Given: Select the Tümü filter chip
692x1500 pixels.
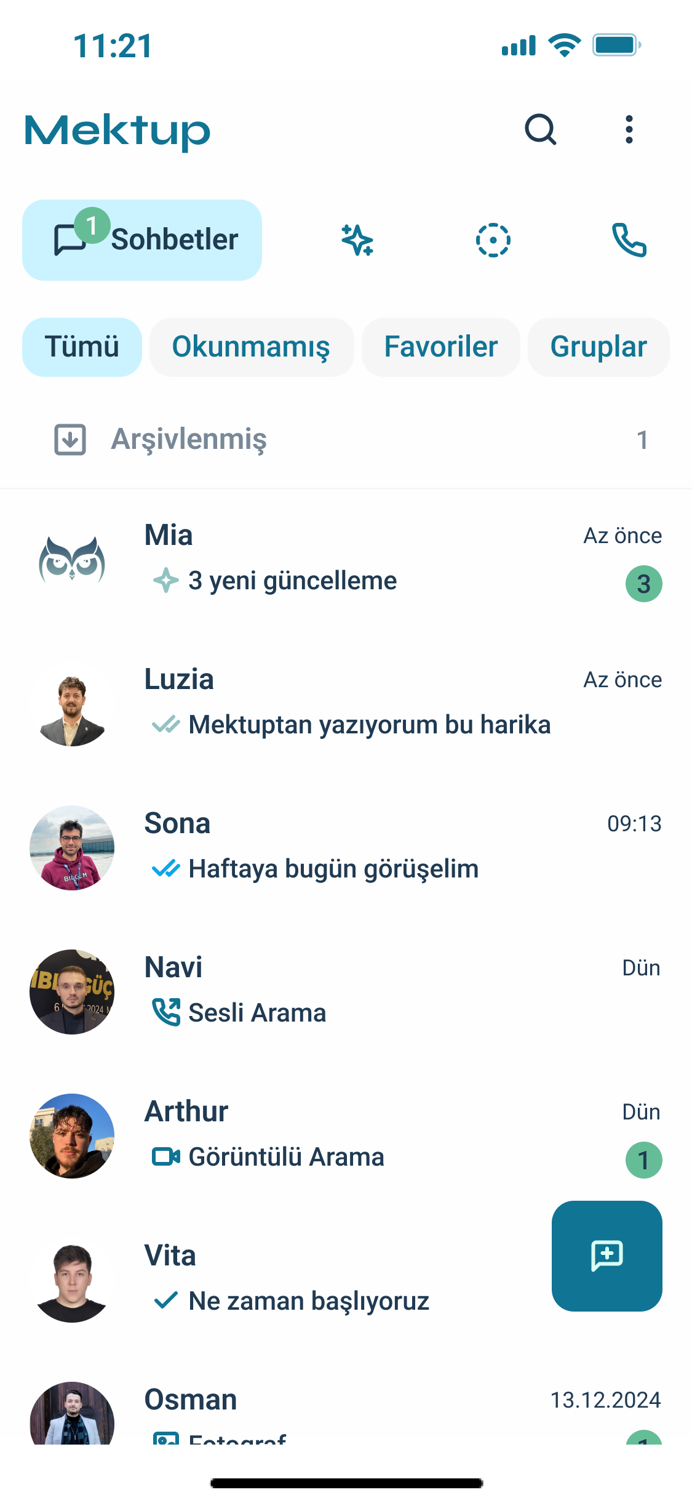Looking at the screenshot, I should [82, 347].
